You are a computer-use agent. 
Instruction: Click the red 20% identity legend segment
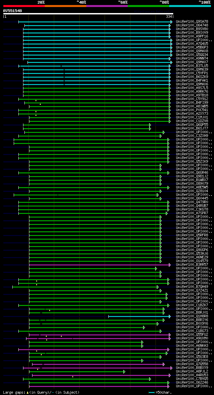tap(24, 6)
